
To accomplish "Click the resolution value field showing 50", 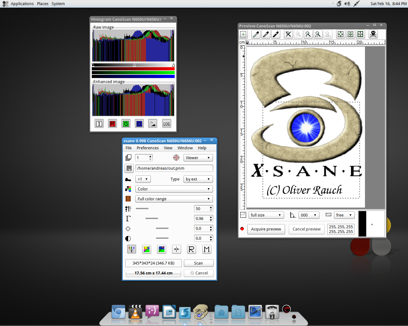I will point(201,209).
